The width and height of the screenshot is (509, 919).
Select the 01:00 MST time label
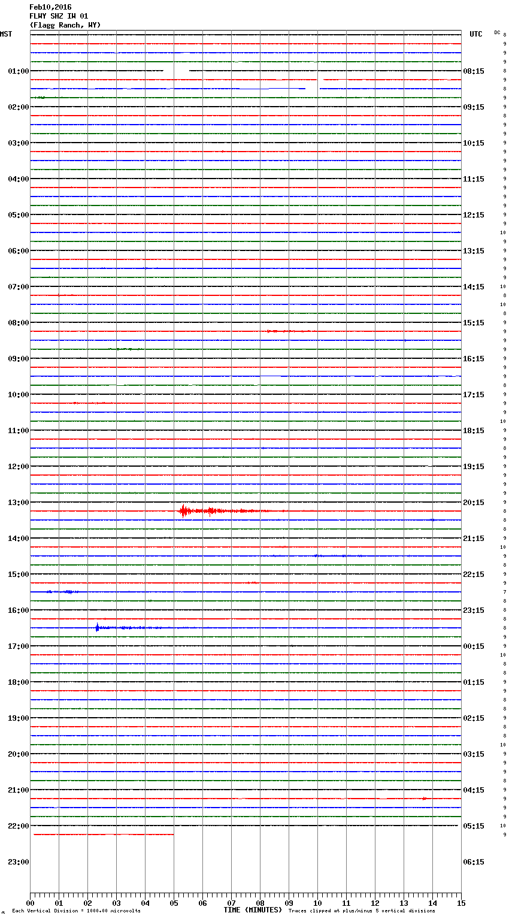[x=19, y=71]
